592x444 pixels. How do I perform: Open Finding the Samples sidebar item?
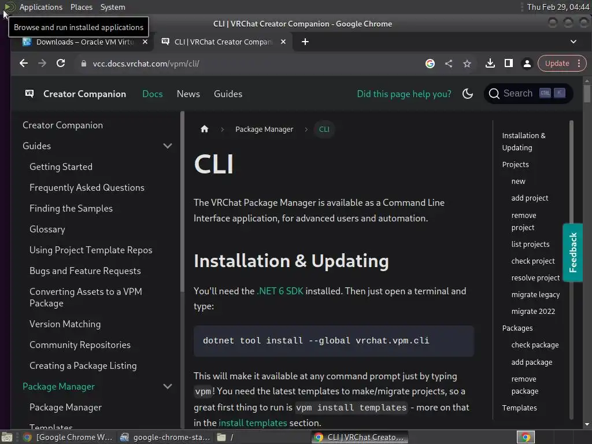71,208
